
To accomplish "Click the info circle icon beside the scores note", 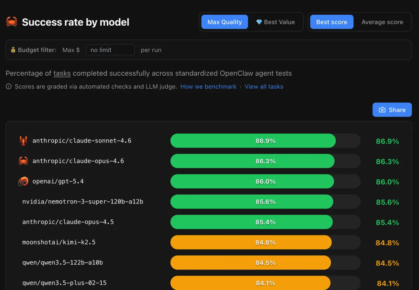I will pos(9,86).
